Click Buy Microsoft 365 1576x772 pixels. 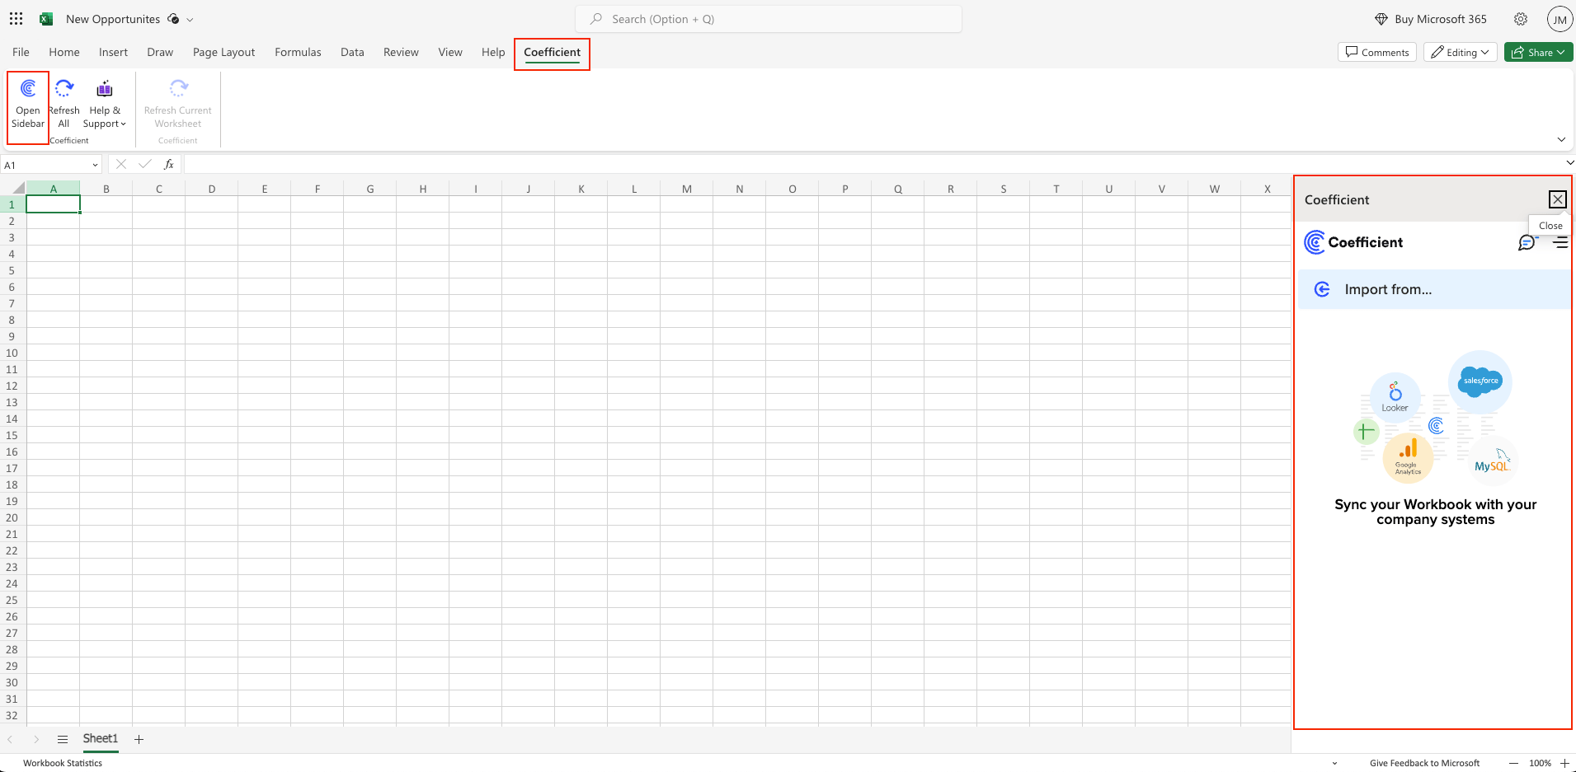point(1431,19)
